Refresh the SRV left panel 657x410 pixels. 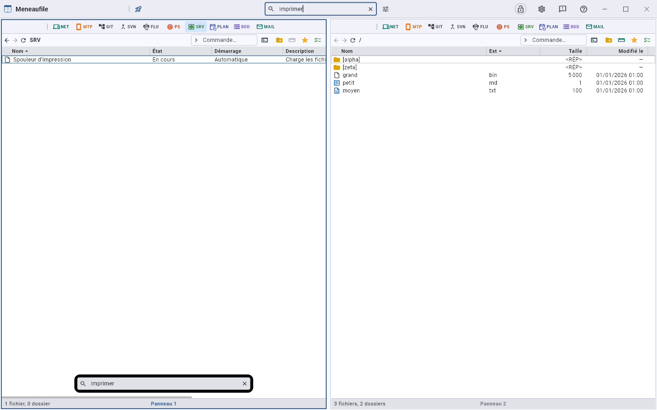point(23,40)
